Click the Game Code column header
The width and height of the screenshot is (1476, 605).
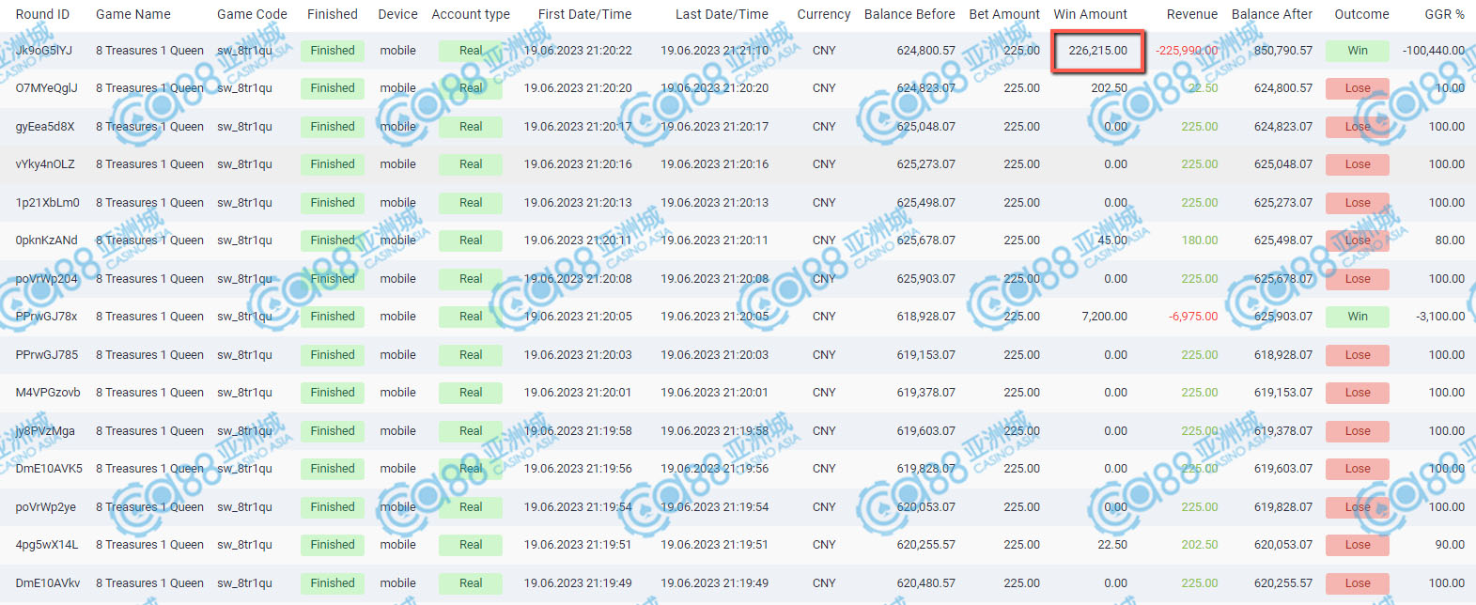tap(252, 14)
